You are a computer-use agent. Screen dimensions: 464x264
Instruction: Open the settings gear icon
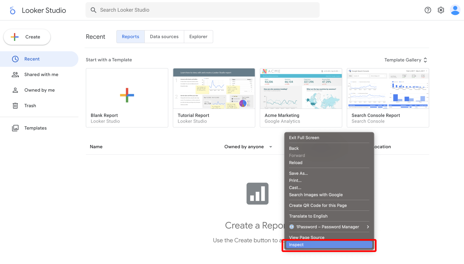(x=441, y=10)
